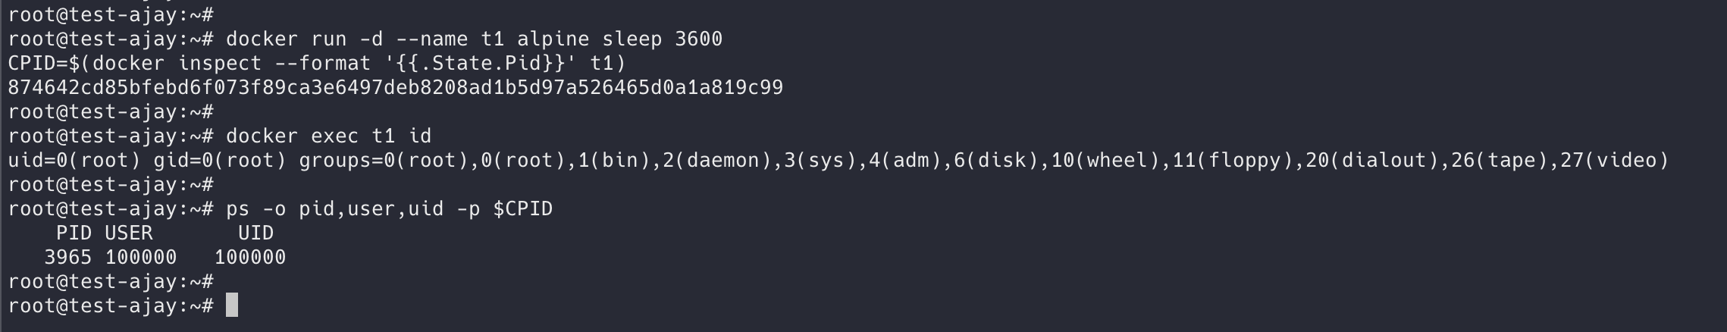
Task: Click the 'USER' column header
Action: coord(129,233)
